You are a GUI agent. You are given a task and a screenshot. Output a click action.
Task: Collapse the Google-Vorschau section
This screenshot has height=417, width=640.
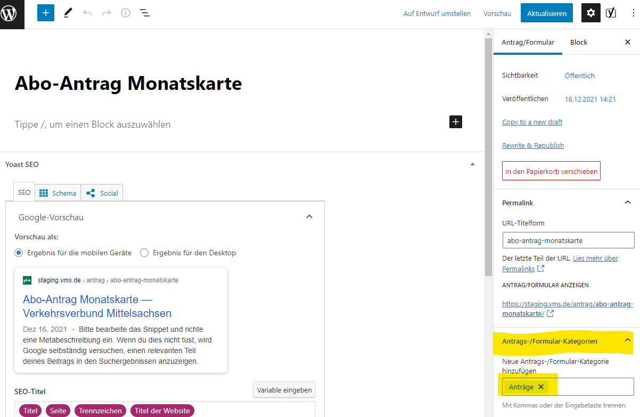click(x=309, y=217)
